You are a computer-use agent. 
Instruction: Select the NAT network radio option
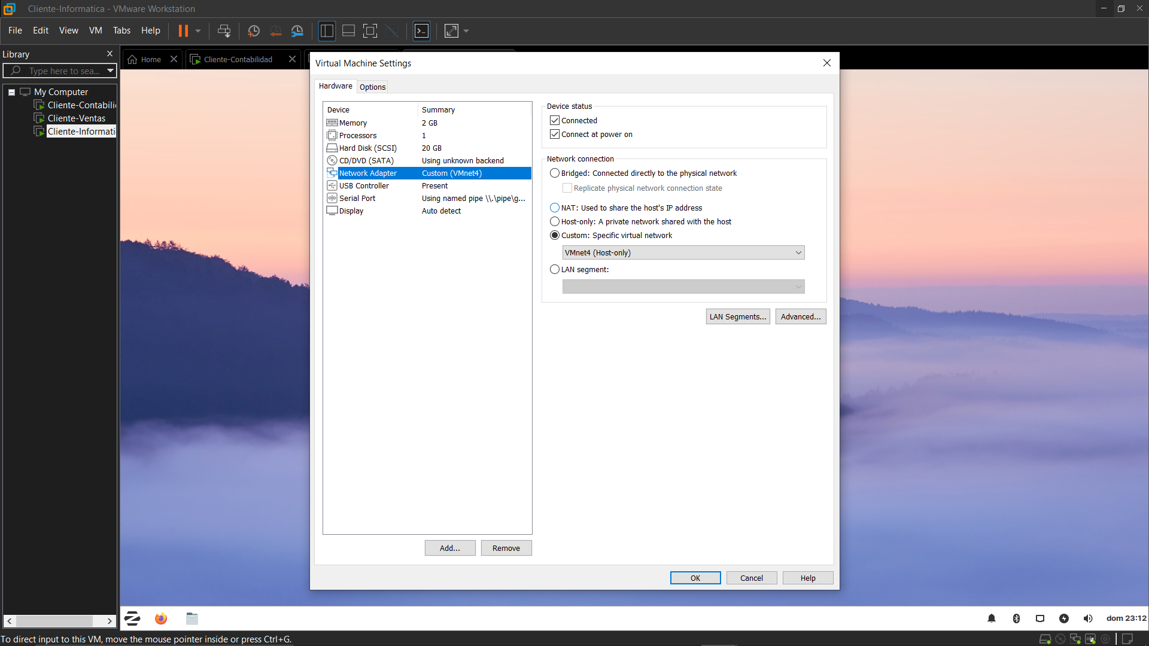click(x=555, y=208)
